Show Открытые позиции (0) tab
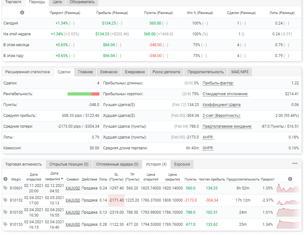 (69, 164)
